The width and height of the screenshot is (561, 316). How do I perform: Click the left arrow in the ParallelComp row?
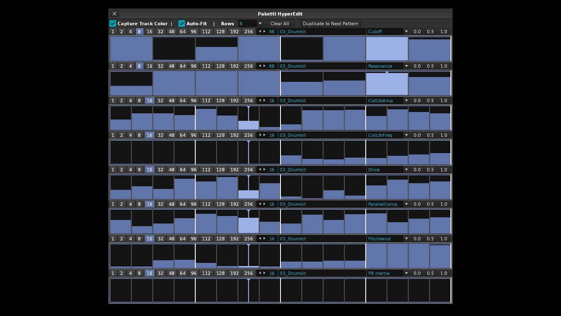[260, 204]
